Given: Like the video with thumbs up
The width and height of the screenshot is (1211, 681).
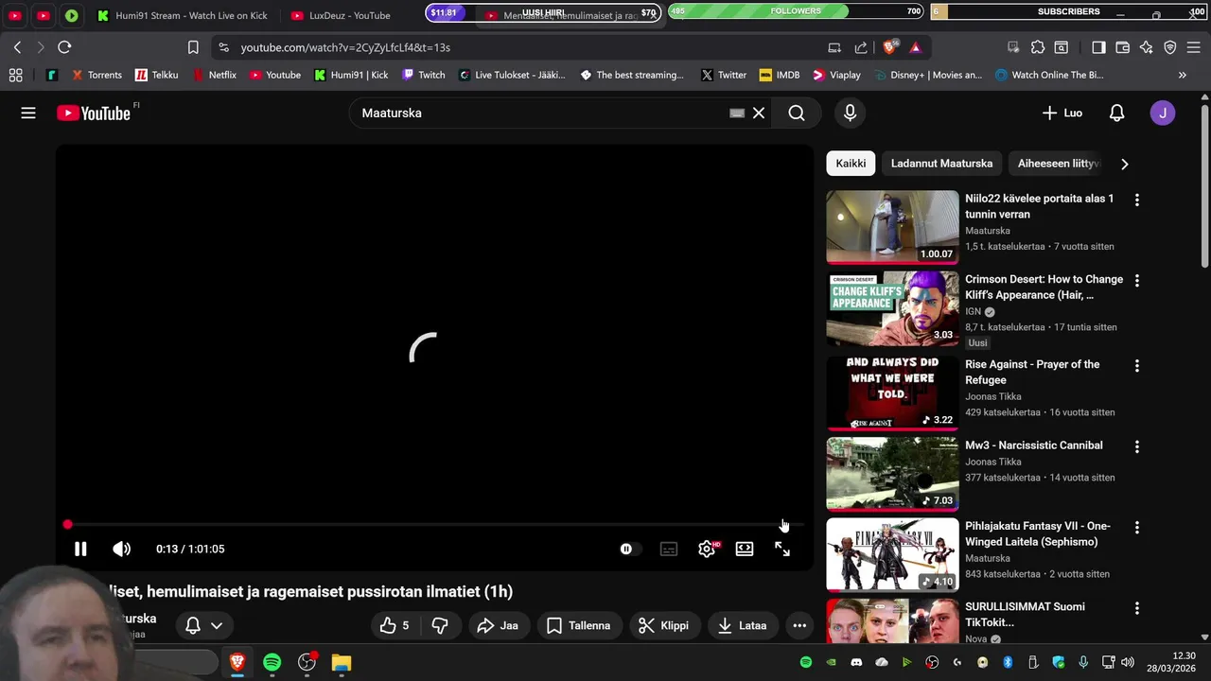Looking at the screenshot, I should (x=395, y=625).
